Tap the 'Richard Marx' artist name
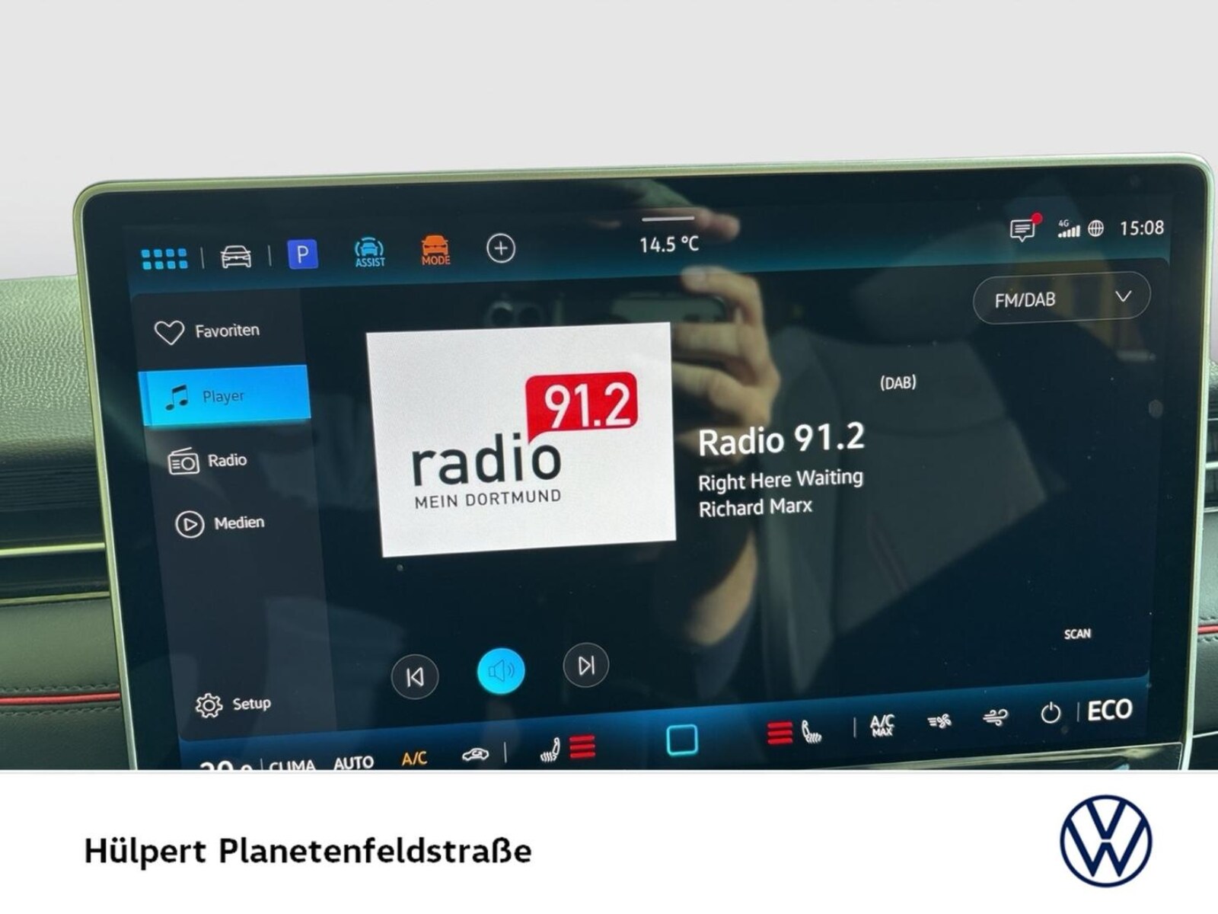Viewport: 1218px width, 914px height. point(755,508)
